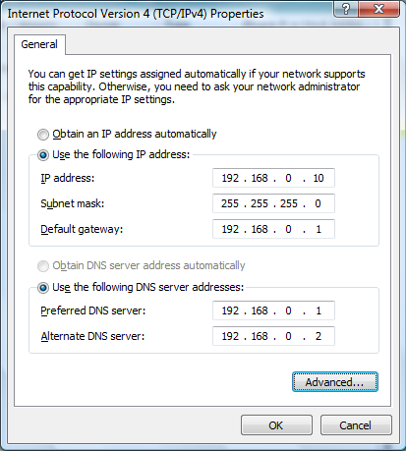Click the dialog title bar text
Image resolution: width=406 pixels, height=451 pixels.
click(x=136, y=14)
